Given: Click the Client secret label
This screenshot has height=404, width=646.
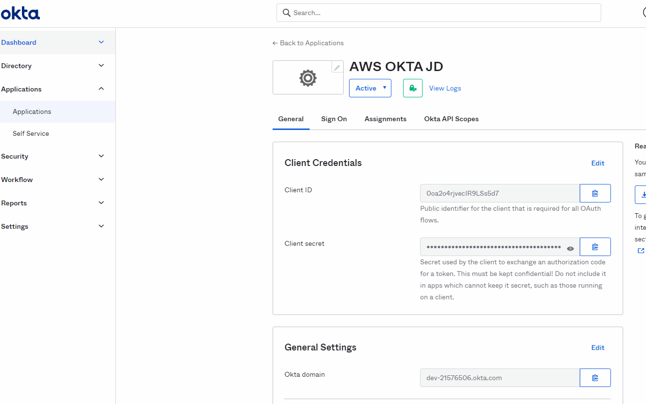Looking at the screenshot, I should (305, 243).
